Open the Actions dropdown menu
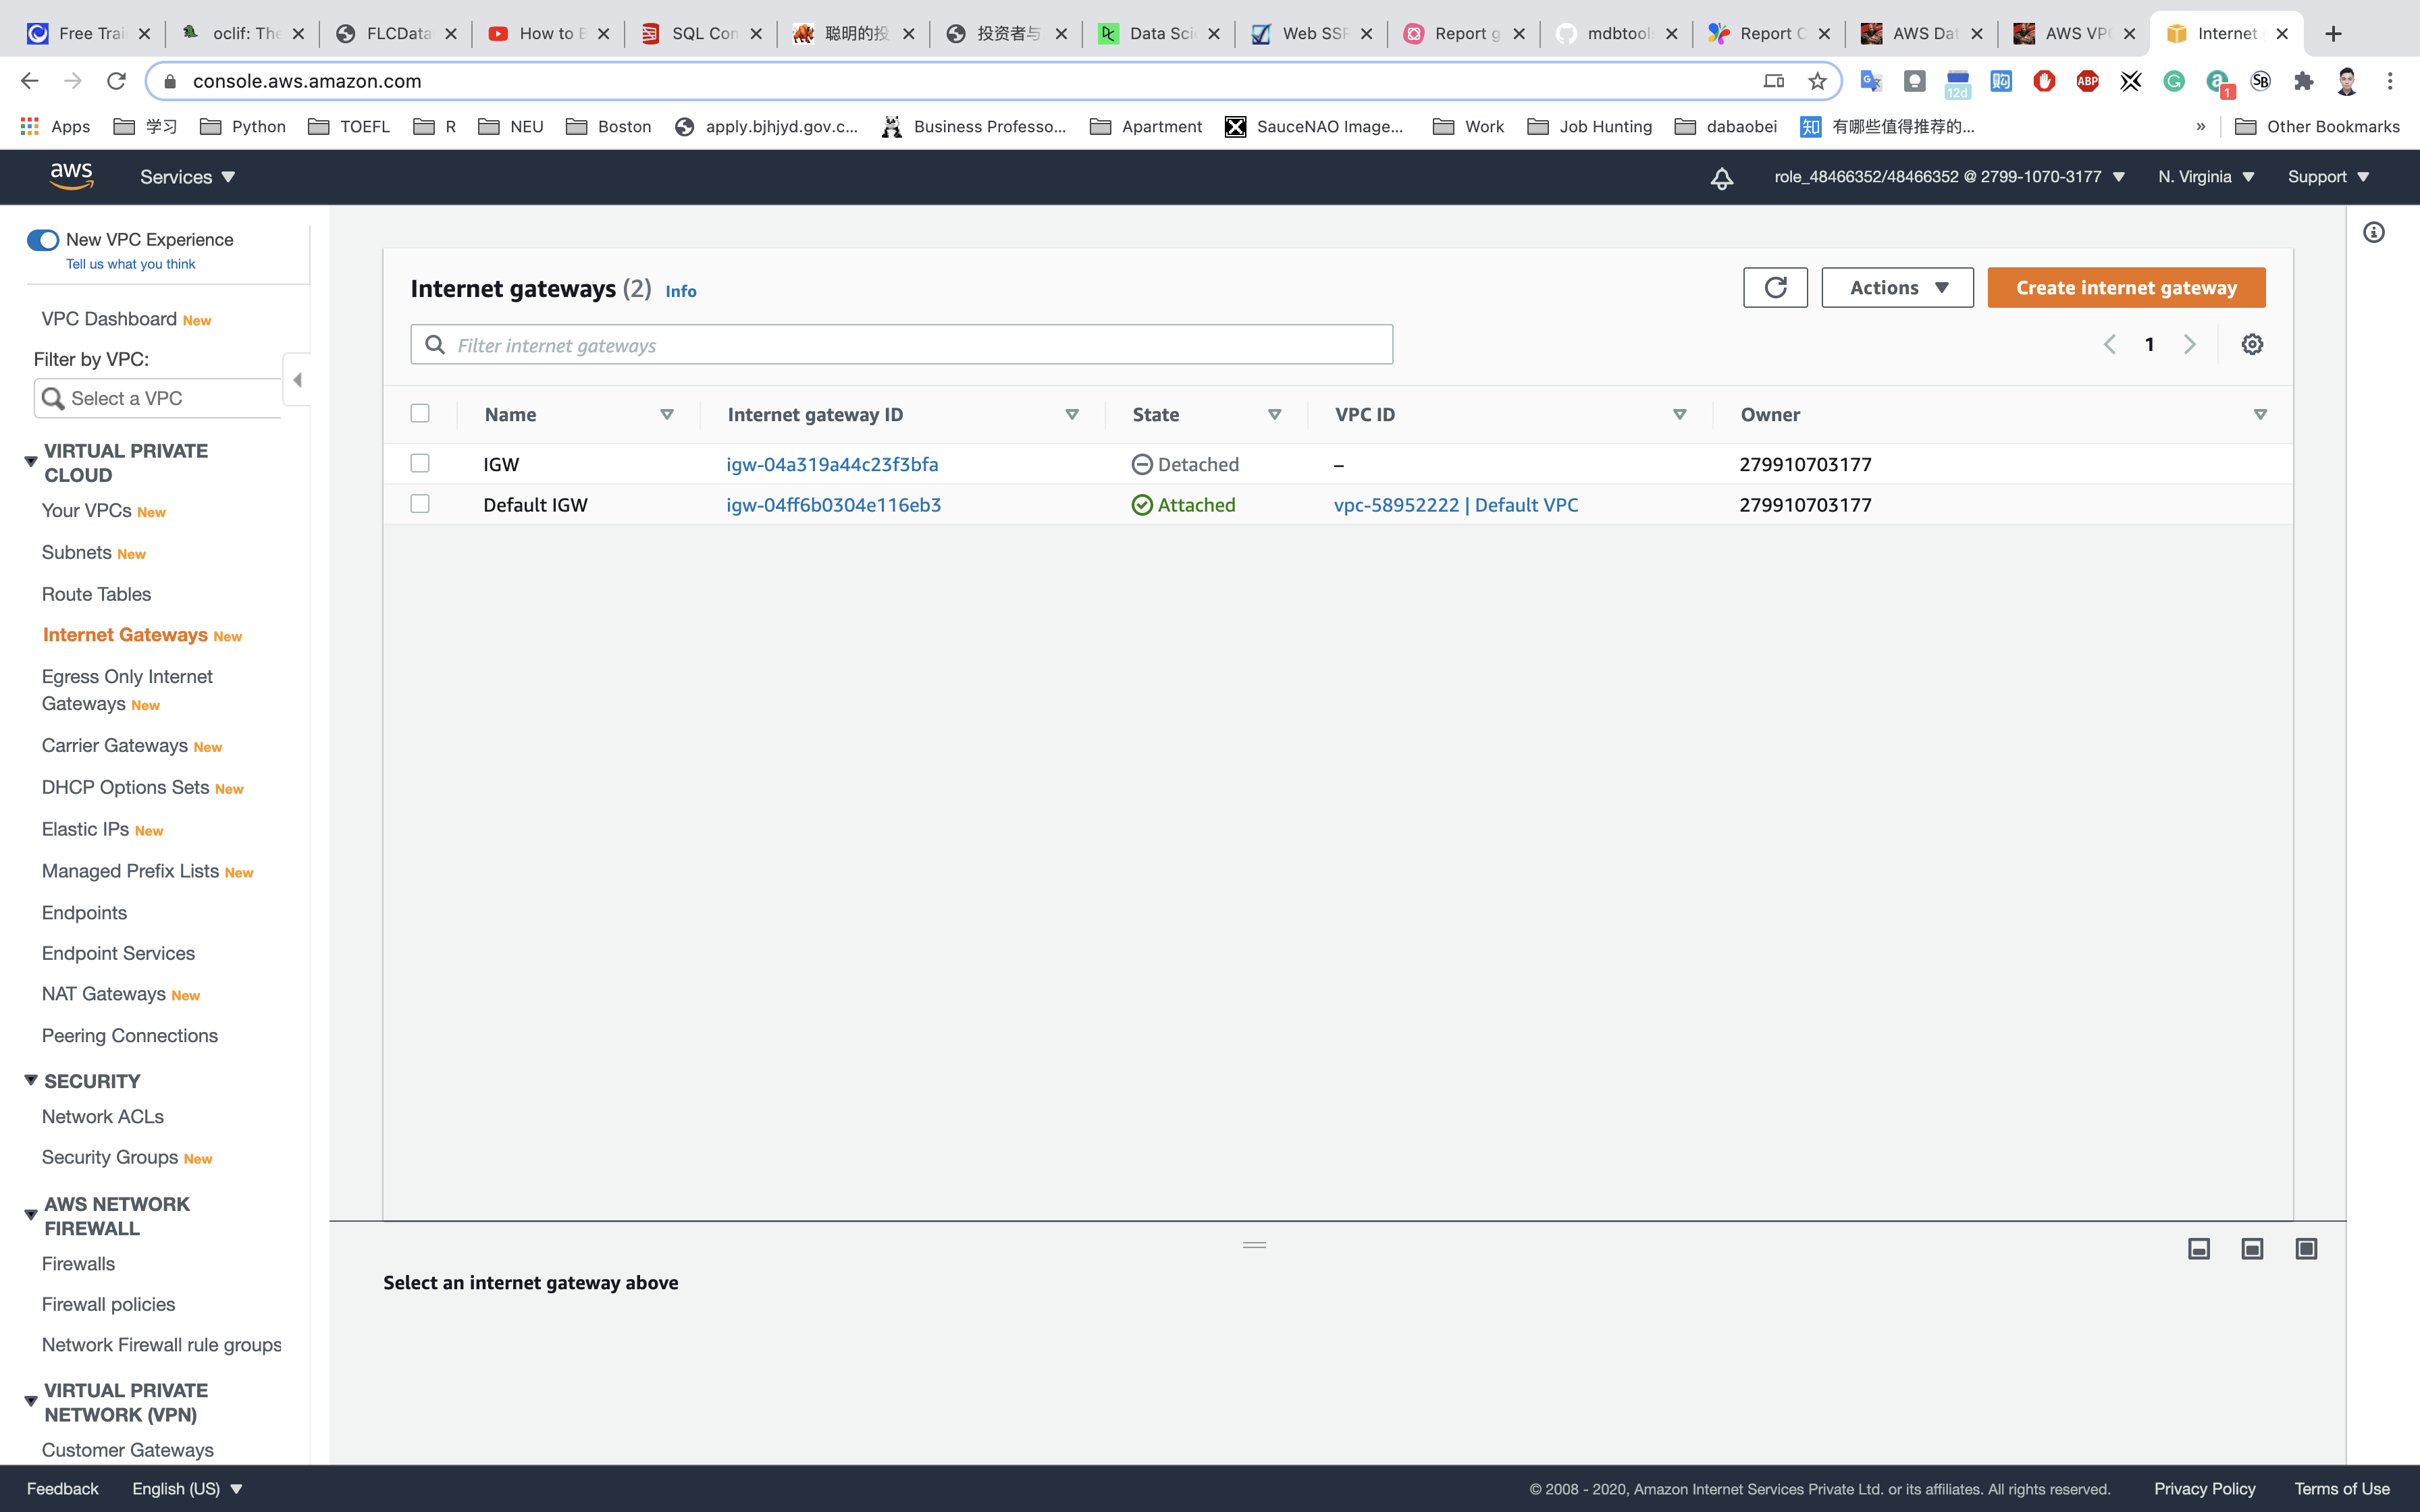 pos(1897,288)
